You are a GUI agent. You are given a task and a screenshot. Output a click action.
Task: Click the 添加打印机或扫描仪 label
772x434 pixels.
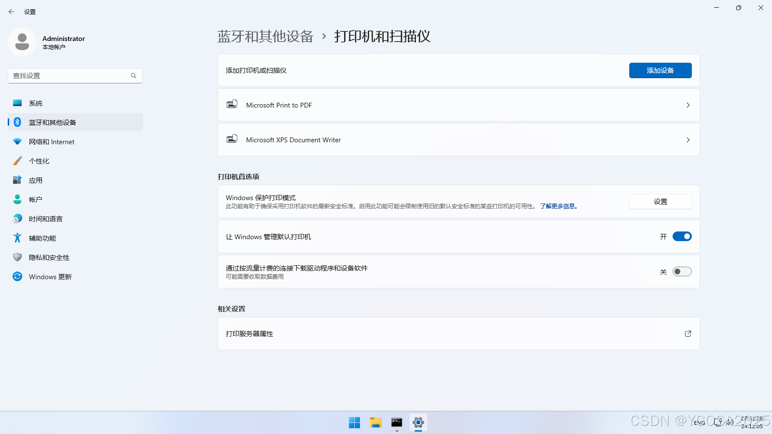click(256, 70)
